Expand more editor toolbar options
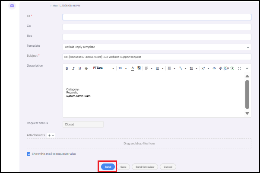 247,68
